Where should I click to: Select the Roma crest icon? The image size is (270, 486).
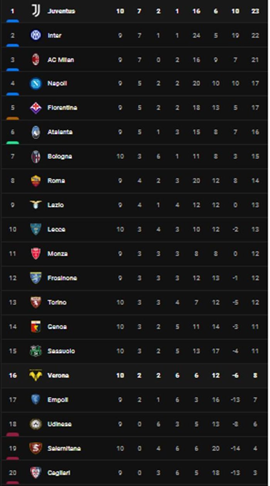click(36, 181)
